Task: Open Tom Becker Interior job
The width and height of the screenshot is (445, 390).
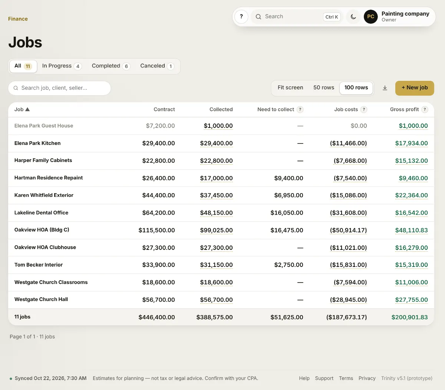Action: click(x=39, y=265)
